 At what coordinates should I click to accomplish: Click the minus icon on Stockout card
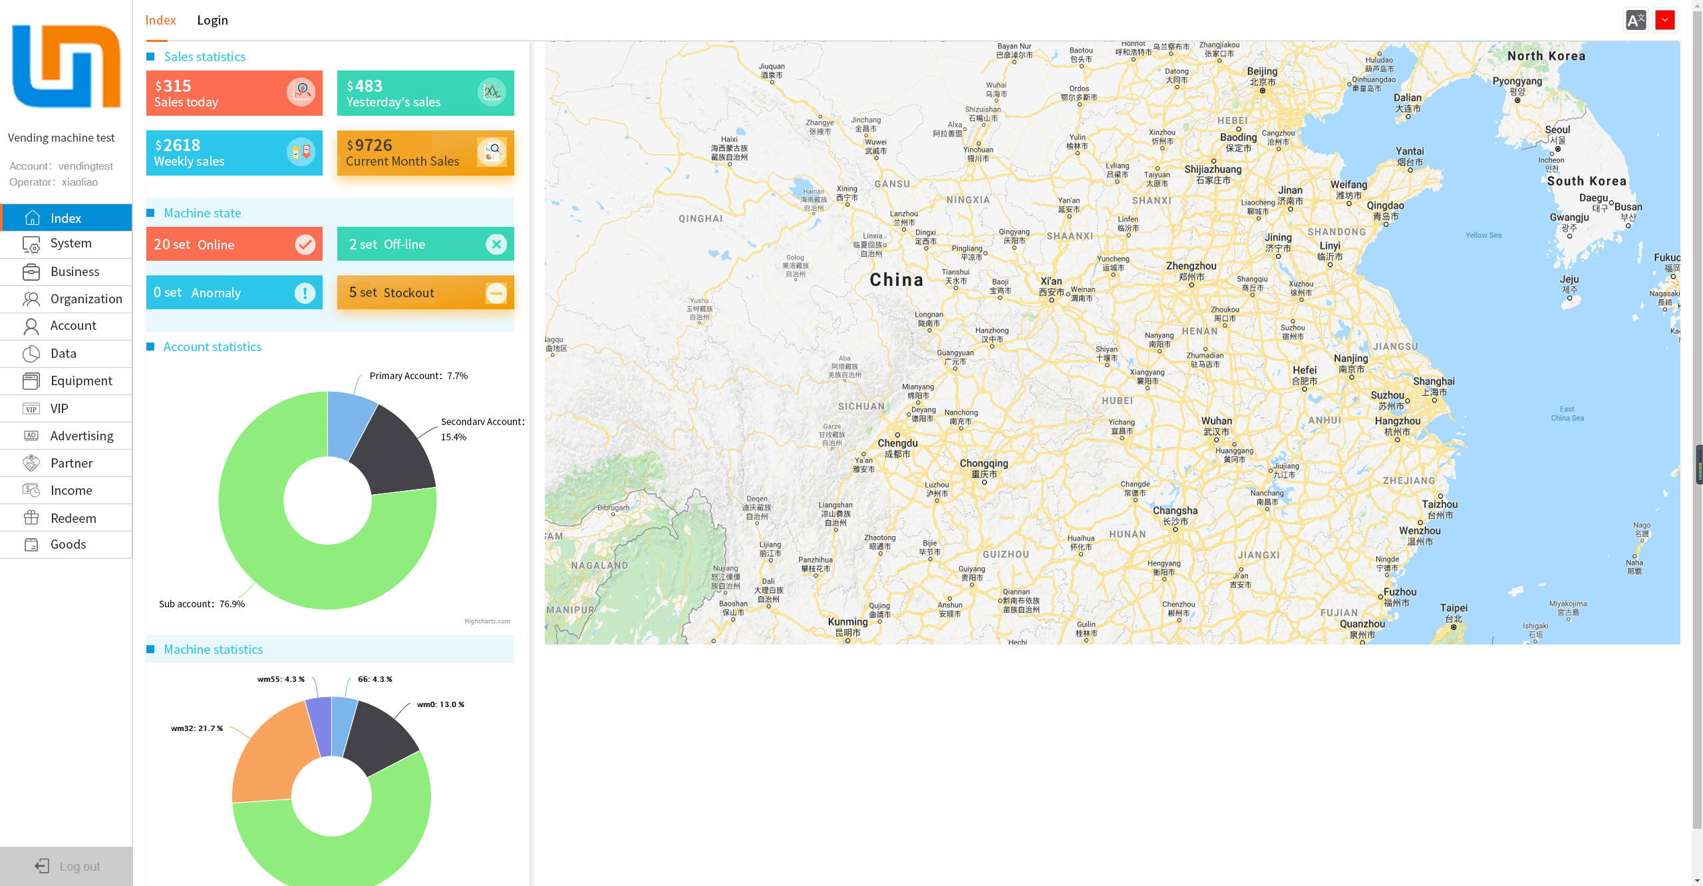tap(496, 293)
